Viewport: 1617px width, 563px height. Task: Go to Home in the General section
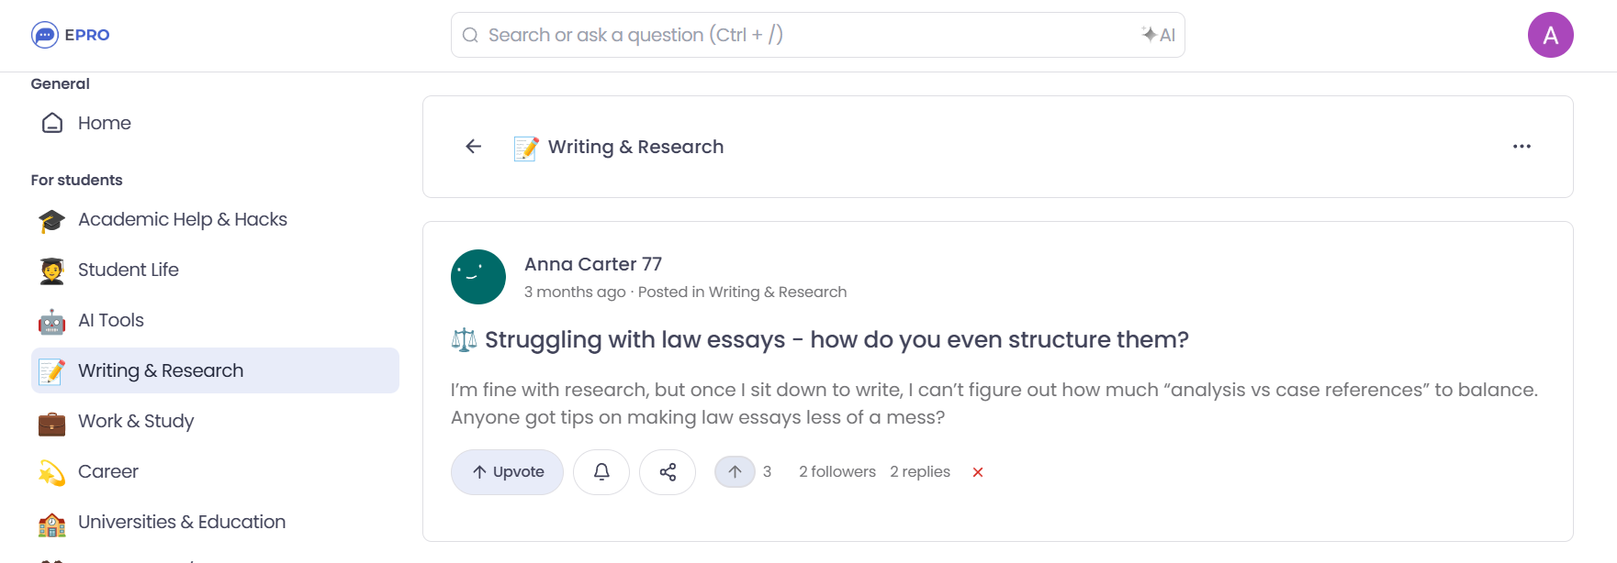point(105,122)
